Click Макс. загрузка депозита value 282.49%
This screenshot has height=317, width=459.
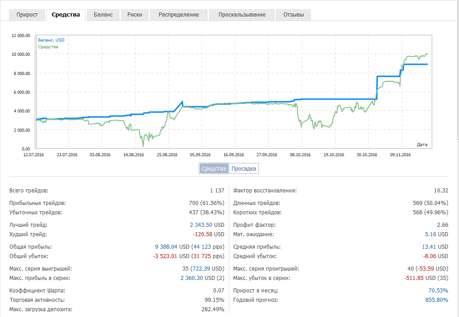click(213, 309)
